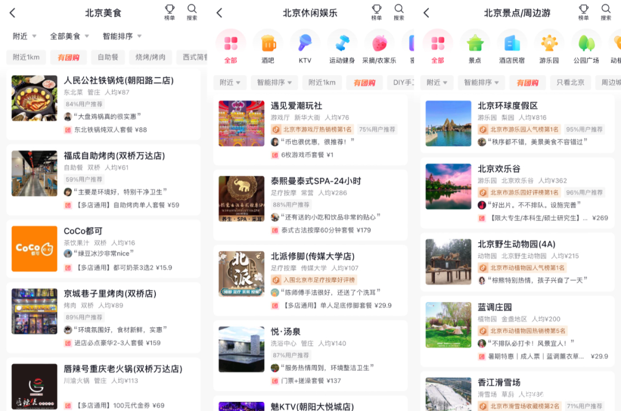Open search on 北京景点/周边游 screen
621x411 pixels.
tap(606, 12)
